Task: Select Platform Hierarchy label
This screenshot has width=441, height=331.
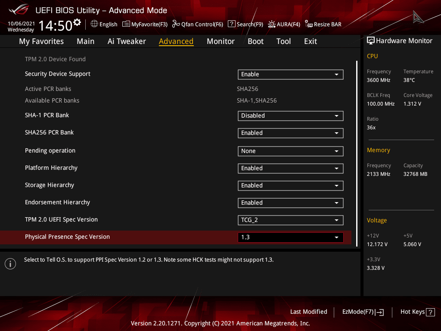Action: click(51, 168)
